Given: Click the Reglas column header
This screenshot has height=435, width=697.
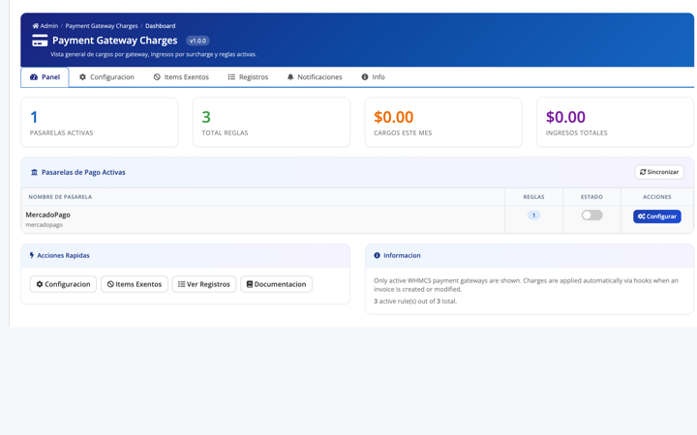Looking at the screenshot, I should tap(533, 197).
